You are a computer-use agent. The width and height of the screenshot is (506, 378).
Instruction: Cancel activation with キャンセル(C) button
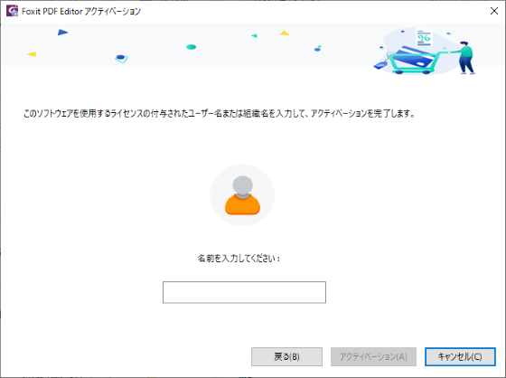coord(460,356)
